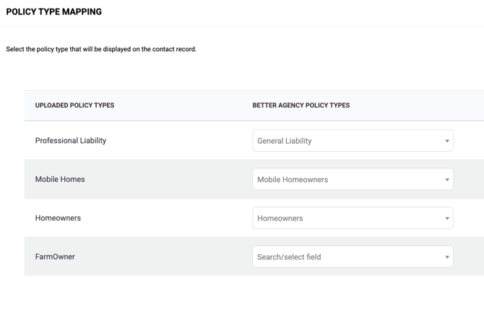Click the policy type instruction text
484x309 pixels.
101,49
